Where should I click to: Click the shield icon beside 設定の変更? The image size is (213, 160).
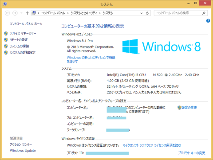click(x=179, y=108)
